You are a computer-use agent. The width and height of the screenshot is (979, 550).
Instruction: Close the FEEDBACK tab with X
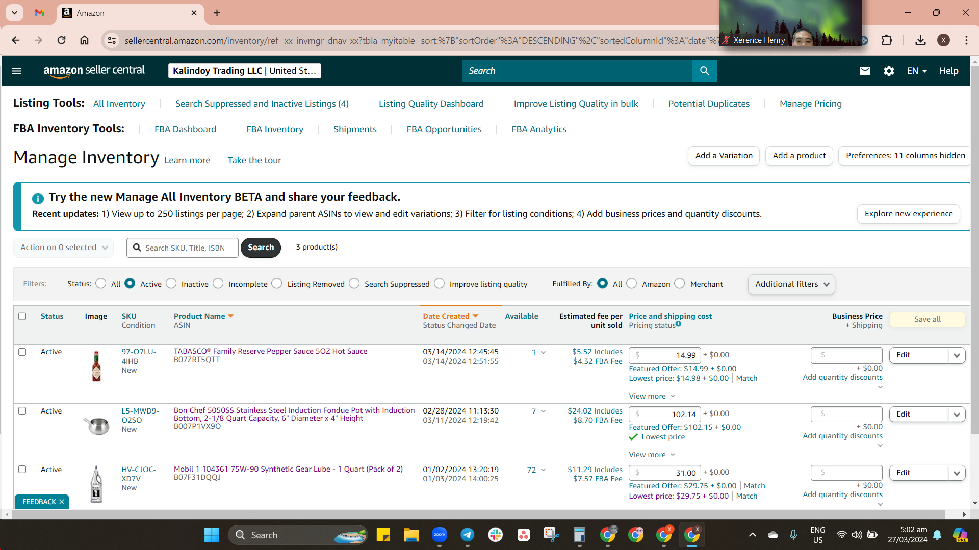62,502
